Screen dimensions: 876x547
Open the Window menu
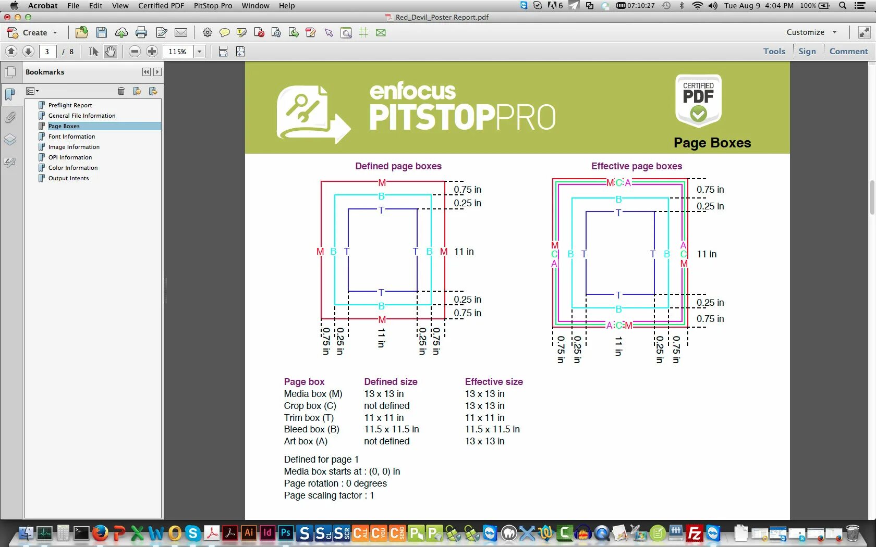[x=256, y=6]
